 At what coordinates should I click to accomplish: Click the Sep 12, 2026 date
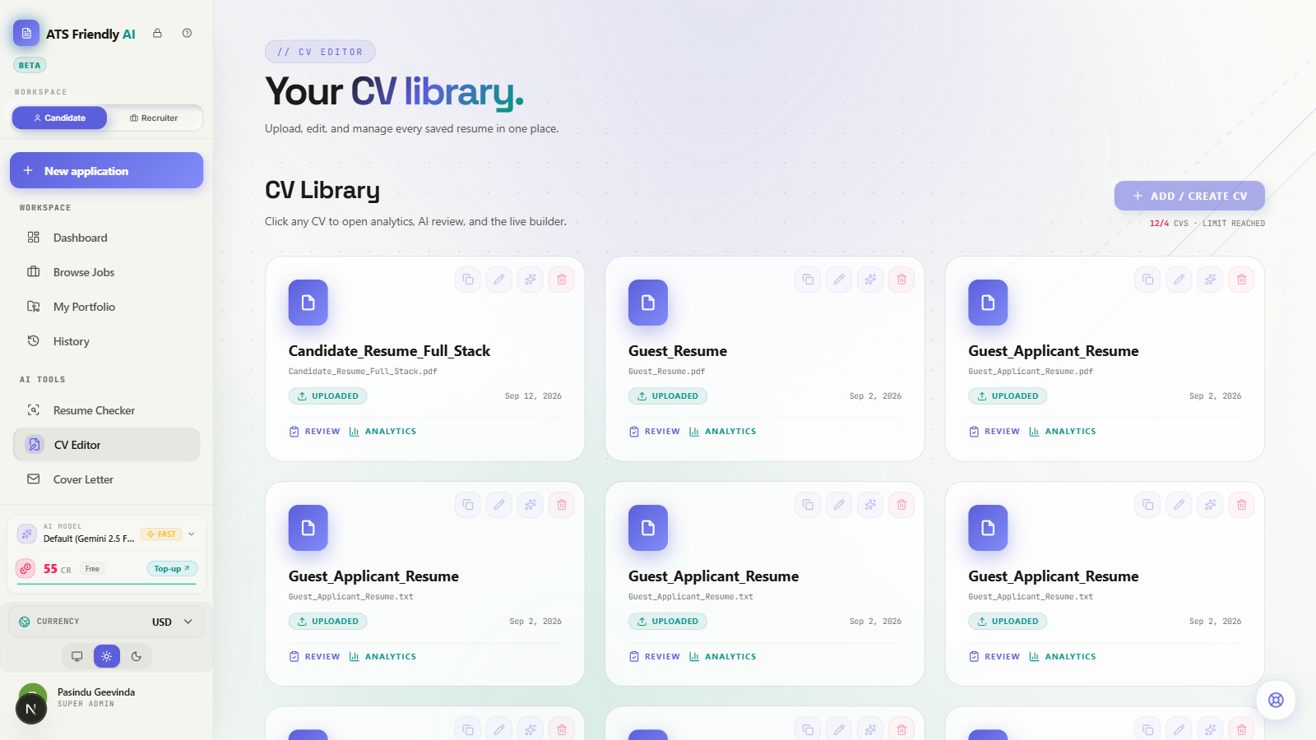tap(533, 396)
